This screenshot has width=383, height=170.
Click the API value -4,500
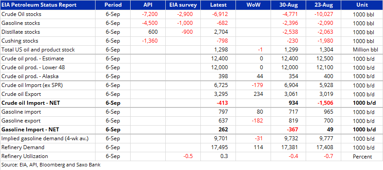pos(150,23)
